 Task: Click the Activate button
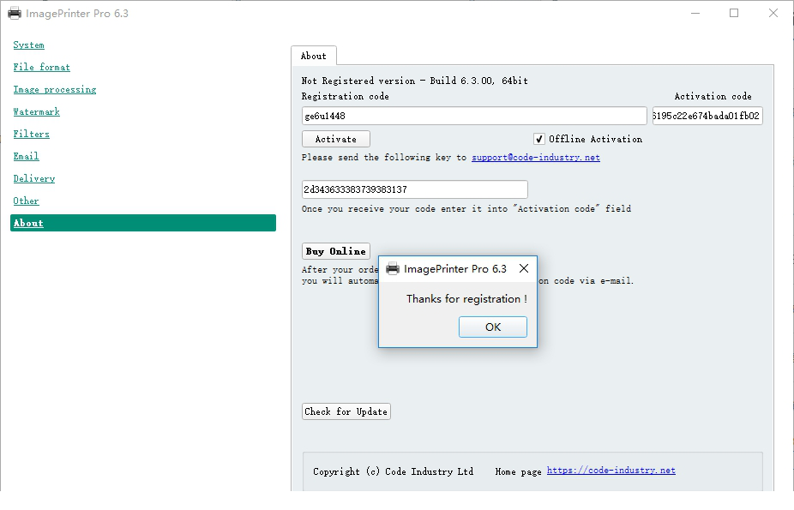coord(336,139)
